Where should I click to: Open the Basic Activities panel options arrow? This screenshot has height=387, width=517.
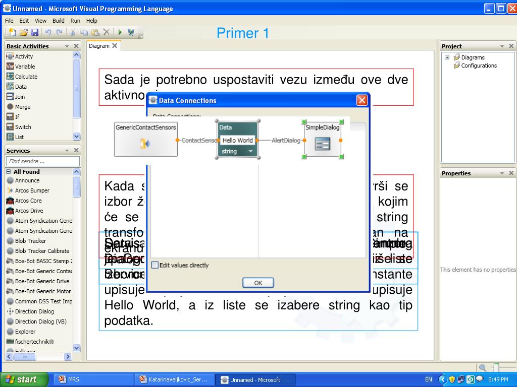67,46
